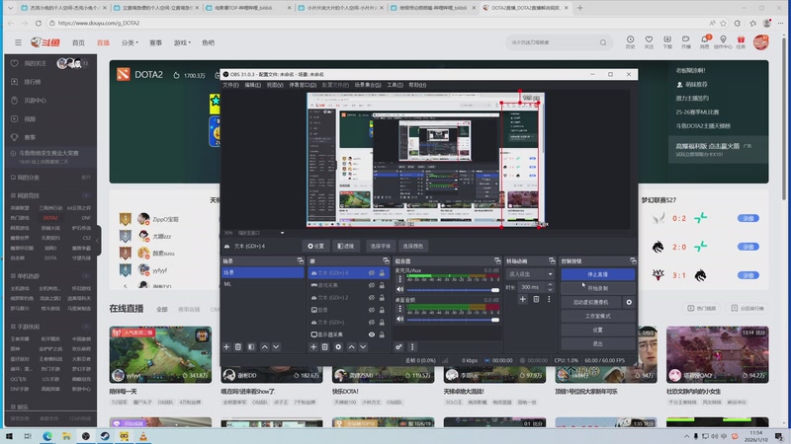The image size is (791, 444).
Task: Select the ML scene in scenes list
Action: (x=262, y=284)
